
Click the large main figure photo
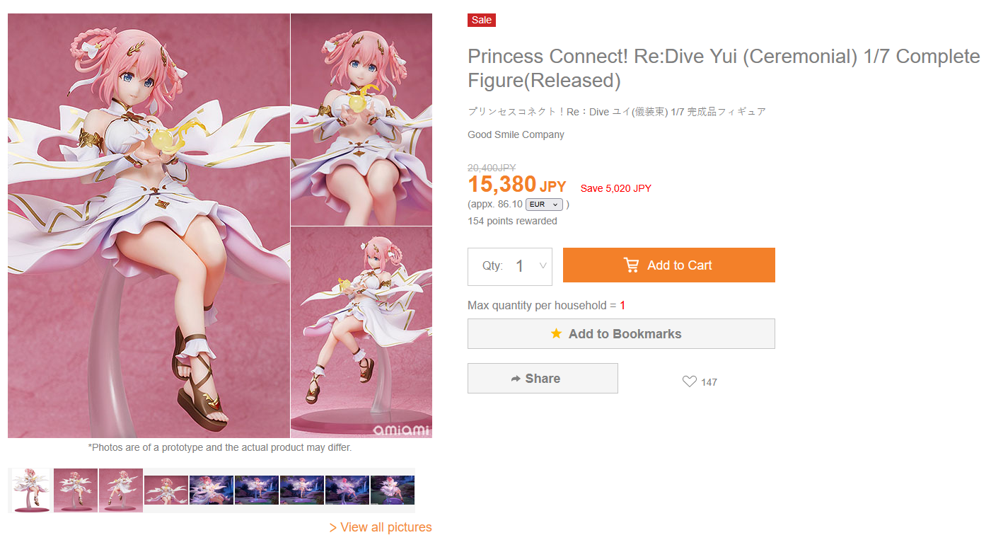coord(149,226)
